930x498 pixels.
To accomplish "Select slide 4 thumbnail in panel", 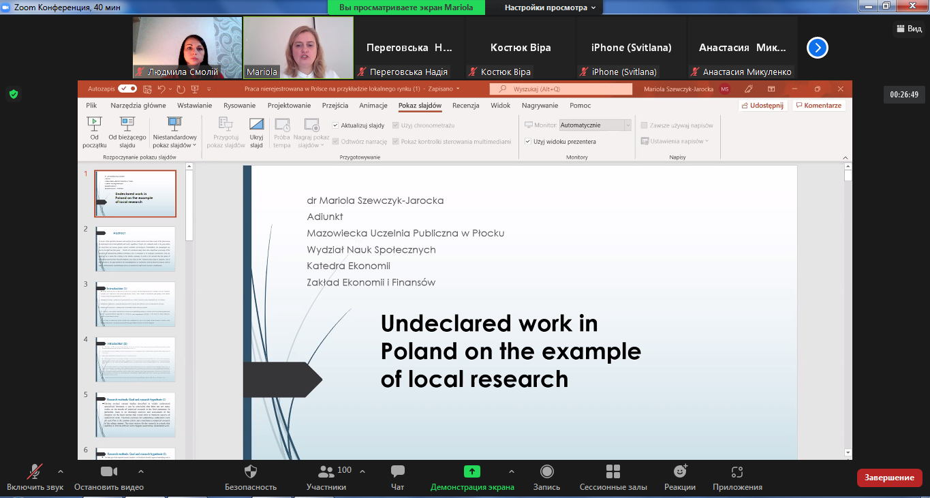I will [135, 360].
